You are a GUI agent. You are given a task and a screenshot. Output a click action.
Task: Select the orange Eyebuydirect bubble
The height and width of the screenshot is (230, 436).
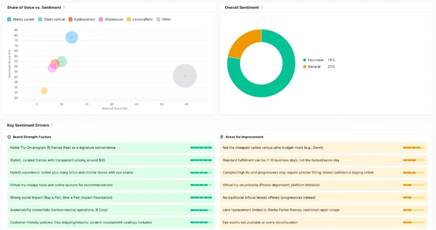55,64
